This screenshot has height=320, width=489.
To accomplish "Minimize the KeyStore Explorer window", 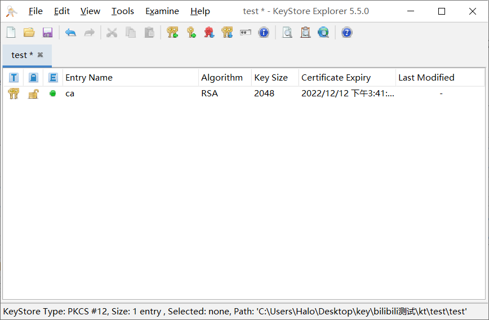I will (411, 11).
